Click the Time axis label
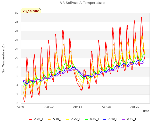165x124 pixels. [x=146, y=111]
